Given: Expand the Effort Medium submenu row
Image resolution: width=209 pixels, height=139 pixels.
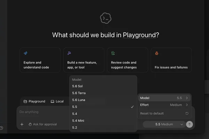Looking at the screenshot, I should [x=164, y=105].
